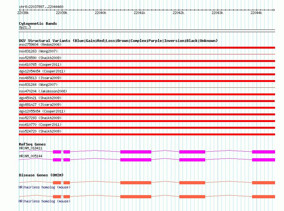
Task: Click HR|NM_005144 magenta exon right of 22042k
Action: (x=192, y=160)
